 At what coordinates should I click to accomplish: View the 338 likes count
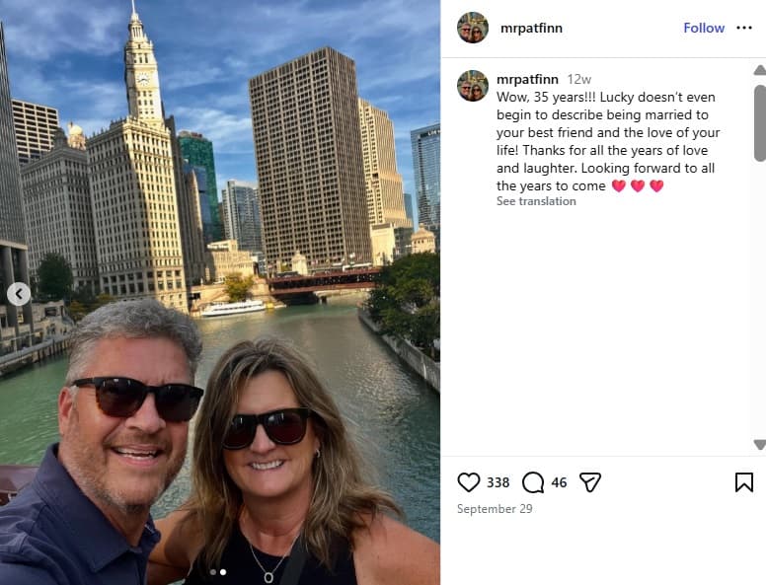coord(498,482)
